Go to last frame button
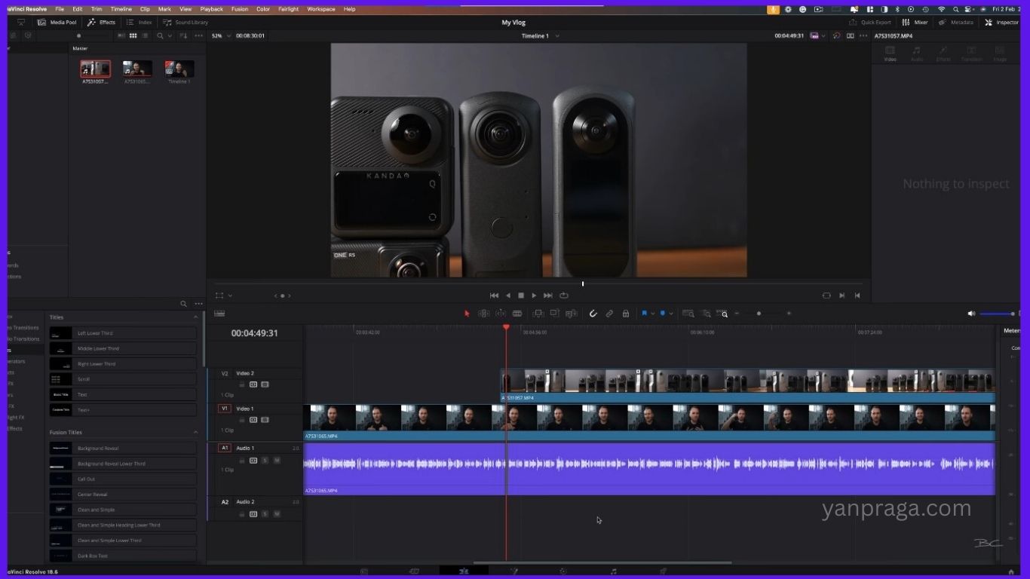 (x=548, y=296)
